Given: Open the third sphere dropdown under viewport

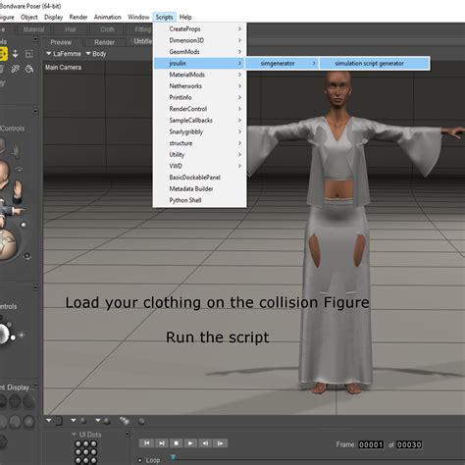Looking at the screenshot, I should [x=98, y=420].
